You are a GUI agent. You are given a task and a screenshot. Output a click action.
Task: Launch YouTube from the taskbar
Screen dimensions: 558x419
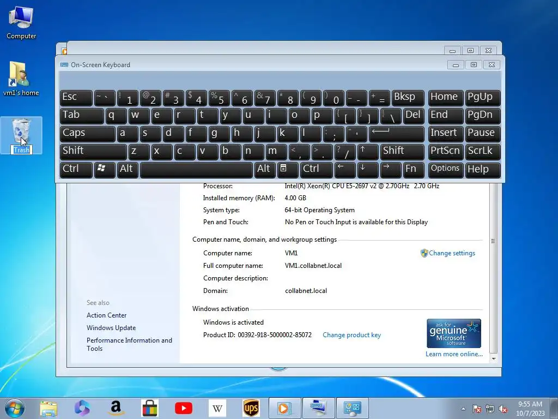coord(183,408)
